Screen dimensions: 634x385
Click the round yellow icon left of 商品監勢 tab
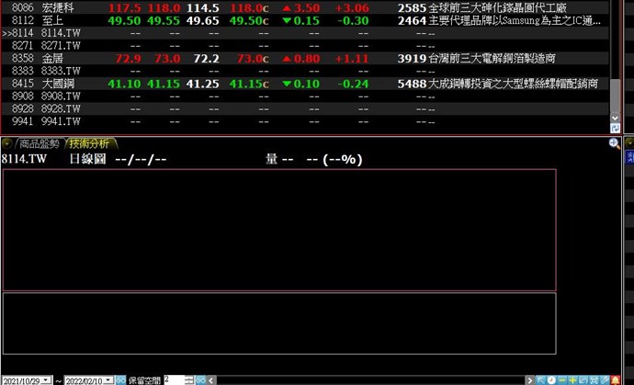pyautogui.click(x=6, y=143)
